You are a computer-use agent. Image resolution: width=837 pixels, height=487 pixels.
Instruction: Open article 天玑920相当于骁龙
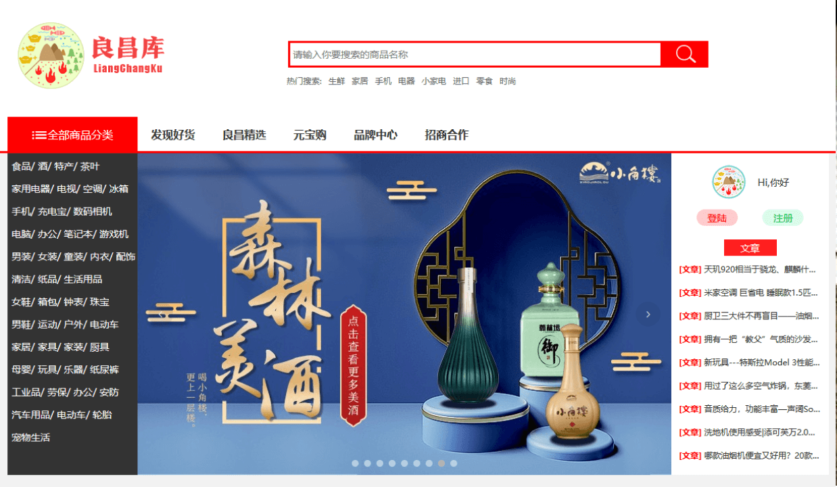point(749,269)
